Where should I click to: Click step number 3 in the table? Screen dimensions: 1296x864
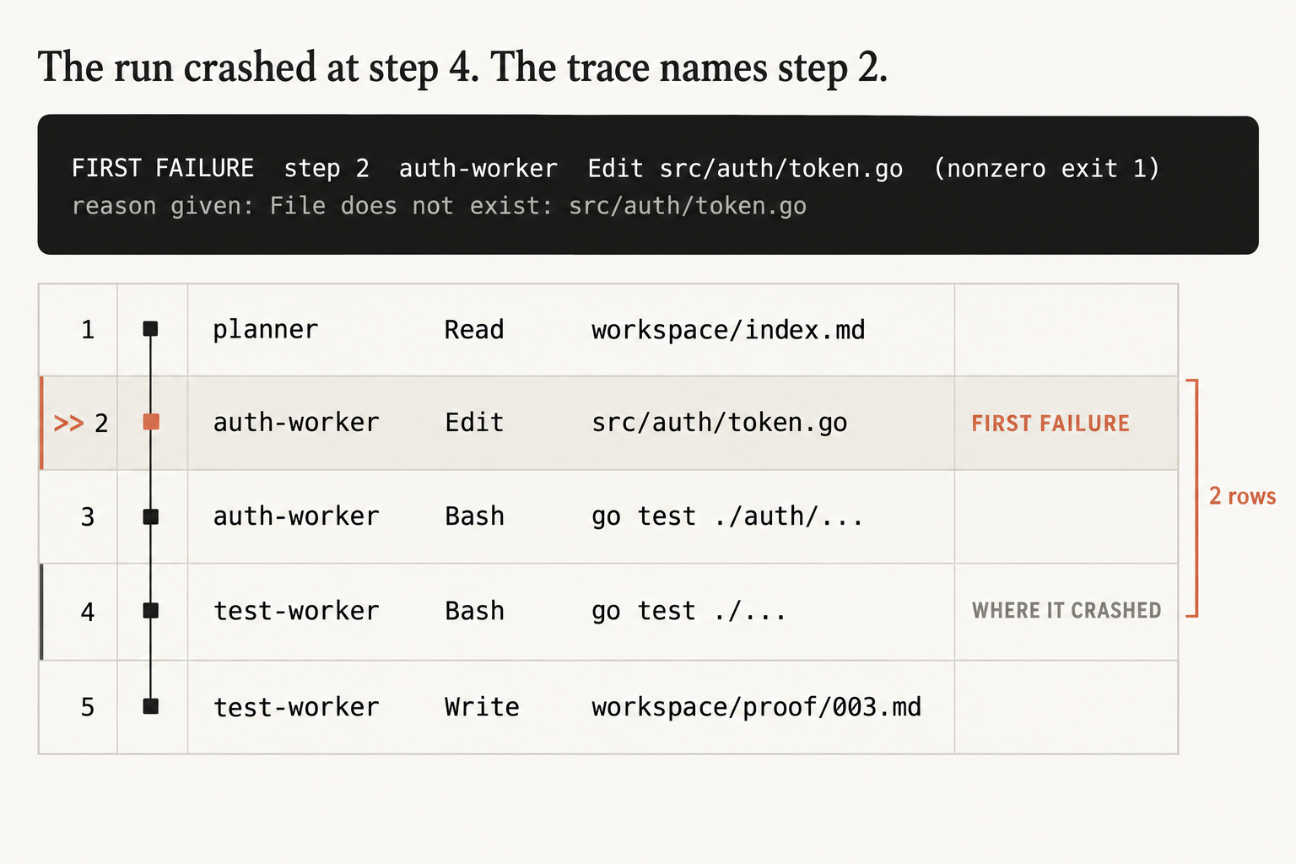(88, 517)
